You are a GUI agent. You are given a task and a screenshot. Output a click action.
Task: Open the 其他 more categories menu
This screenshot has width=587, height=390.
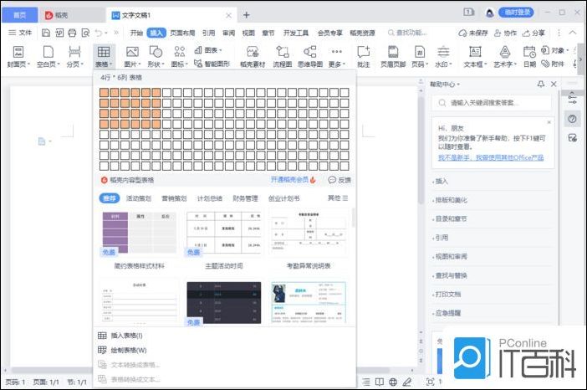pyautogui.click(x=338, y=198)
